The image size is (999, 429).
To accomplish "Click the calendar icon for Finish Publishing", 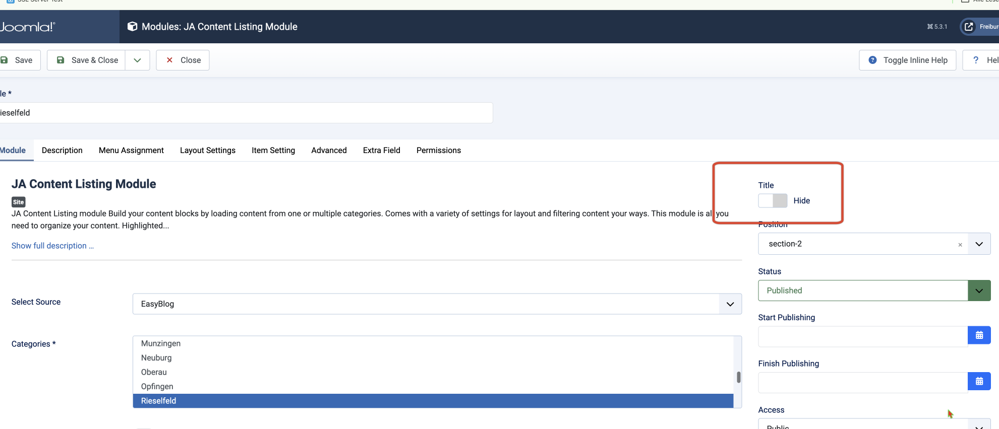I will coord(979,381).
